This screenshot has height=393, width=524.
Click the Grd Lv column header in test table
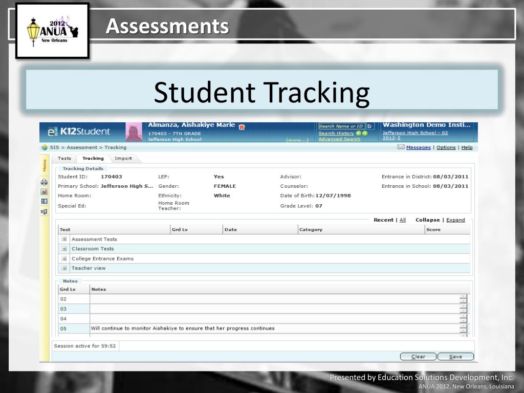pyautogui.click(x=196, y=230)
